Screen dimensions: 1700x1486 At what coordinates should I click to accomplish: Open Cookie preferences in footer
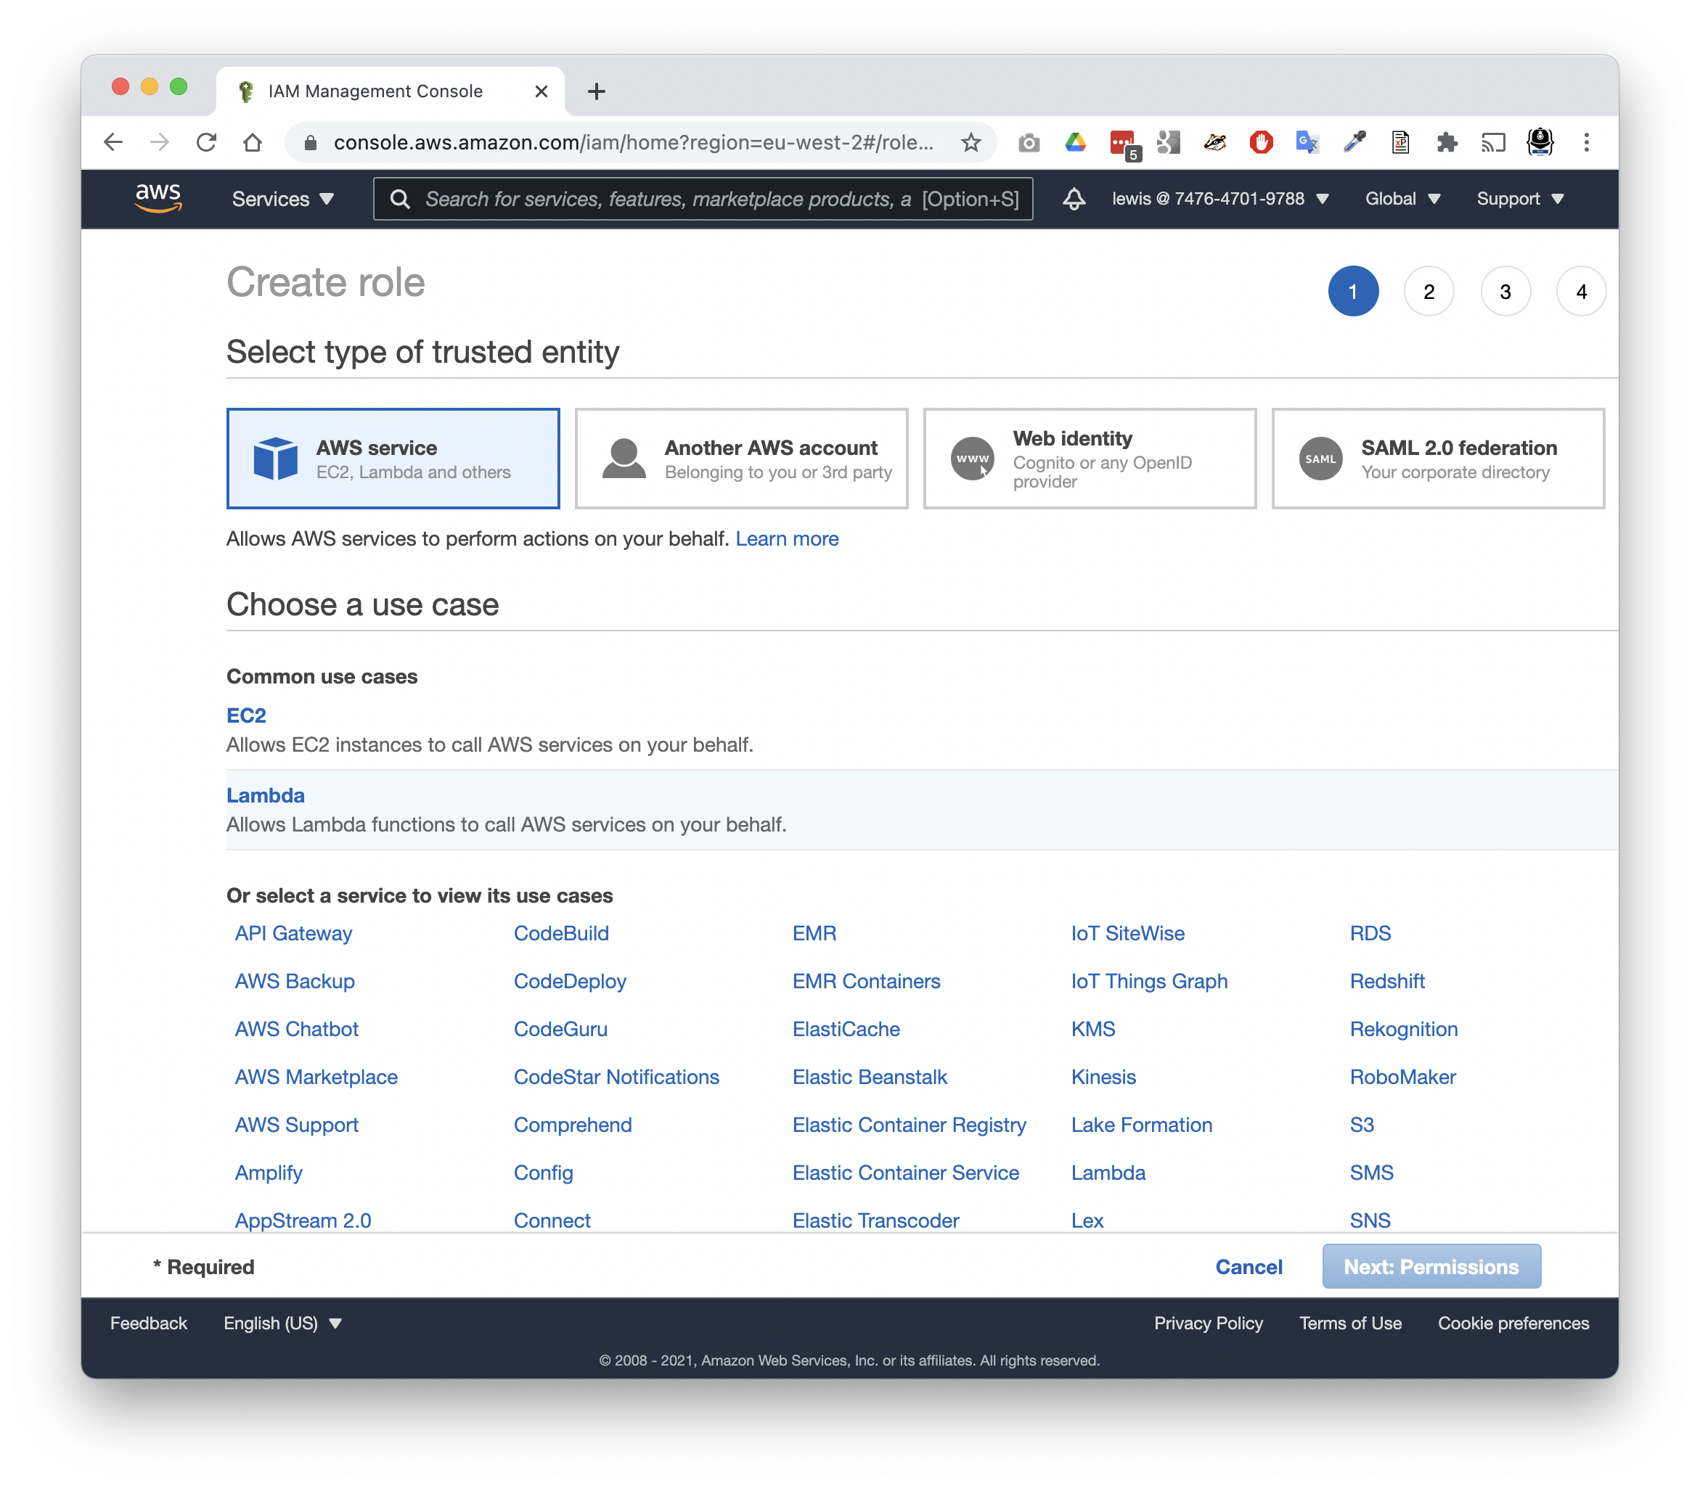coord(1513,1323)
